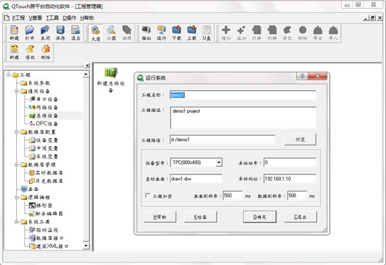Click the K检查 check button
This screenshot has height=265, width=386.
[201, 217]
